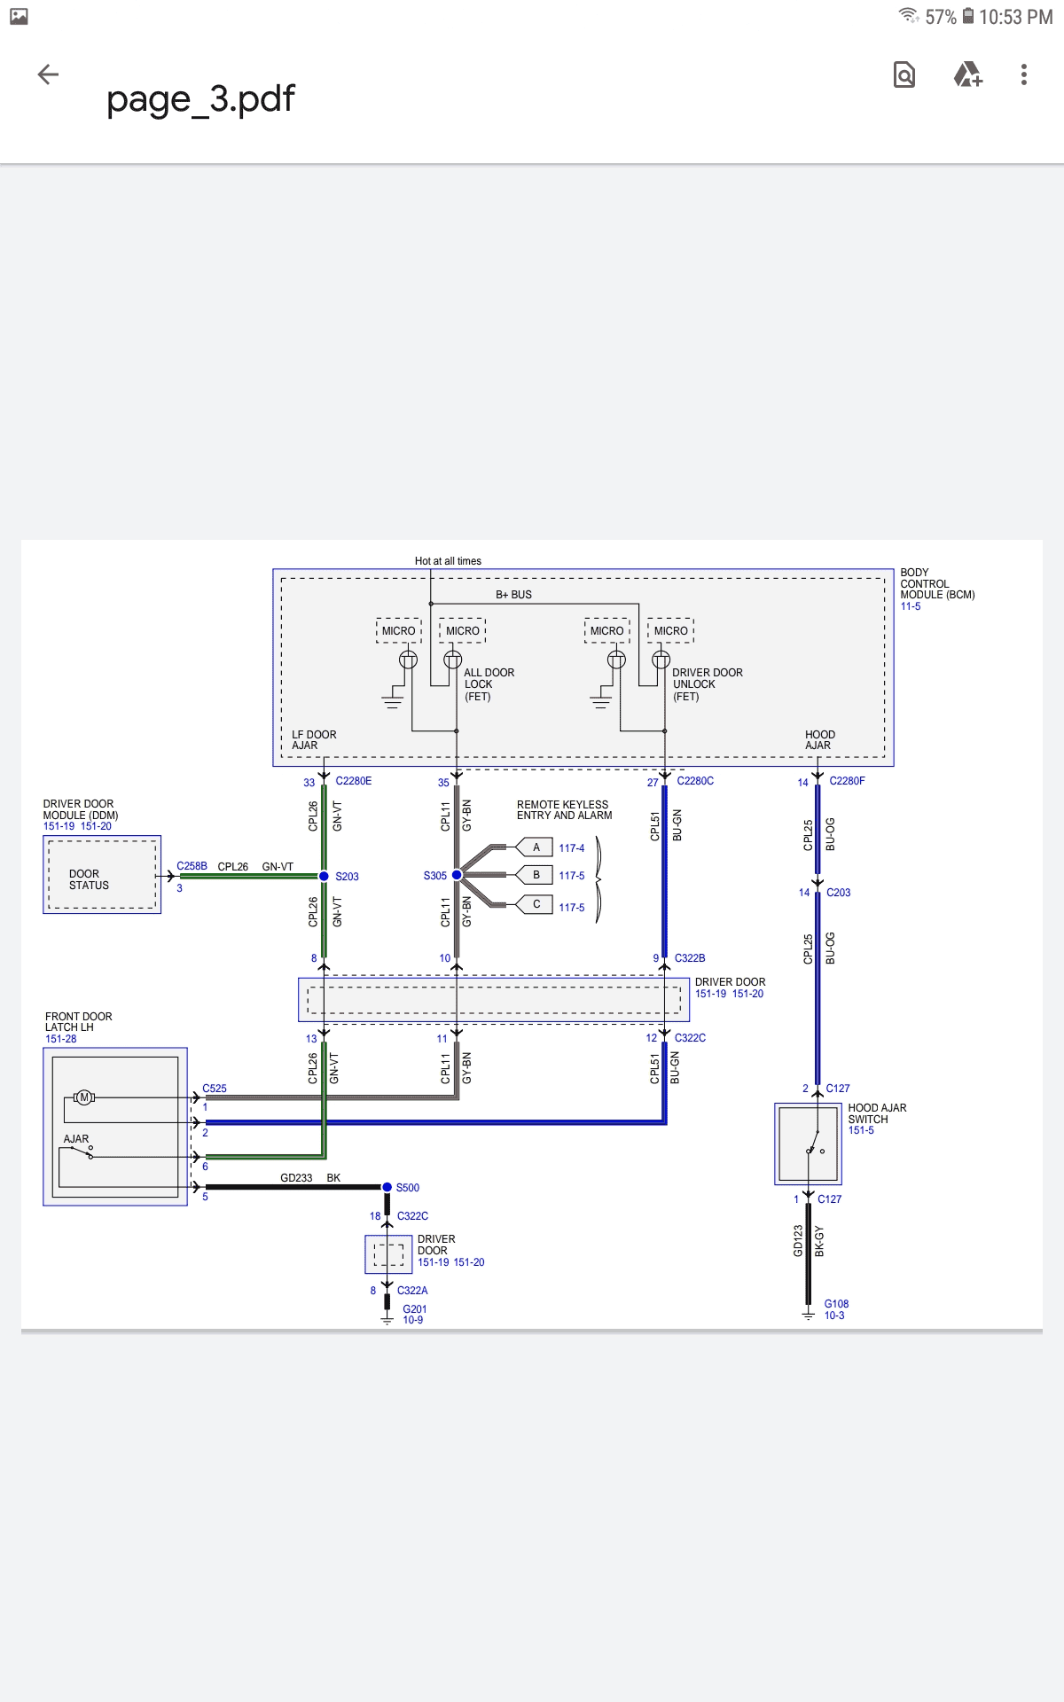This screenshot has height=1702, width=1064.
Task: Tap the image notification icon in status bar
Action: click(x=19, y=16)
